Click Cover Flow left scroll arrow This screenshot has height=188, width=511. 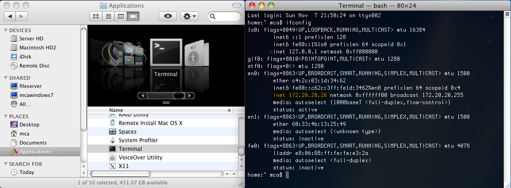tap(142, 96)
